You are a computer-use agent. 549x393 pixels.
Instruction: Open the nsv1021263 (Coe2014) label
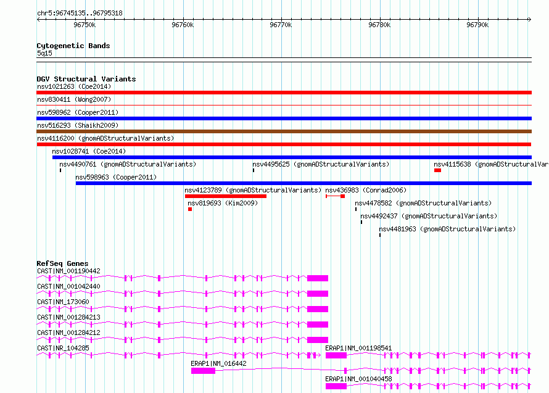(74, 86)
